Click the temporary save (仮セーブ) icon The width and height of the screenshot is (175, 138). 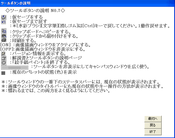pos(4,17)
